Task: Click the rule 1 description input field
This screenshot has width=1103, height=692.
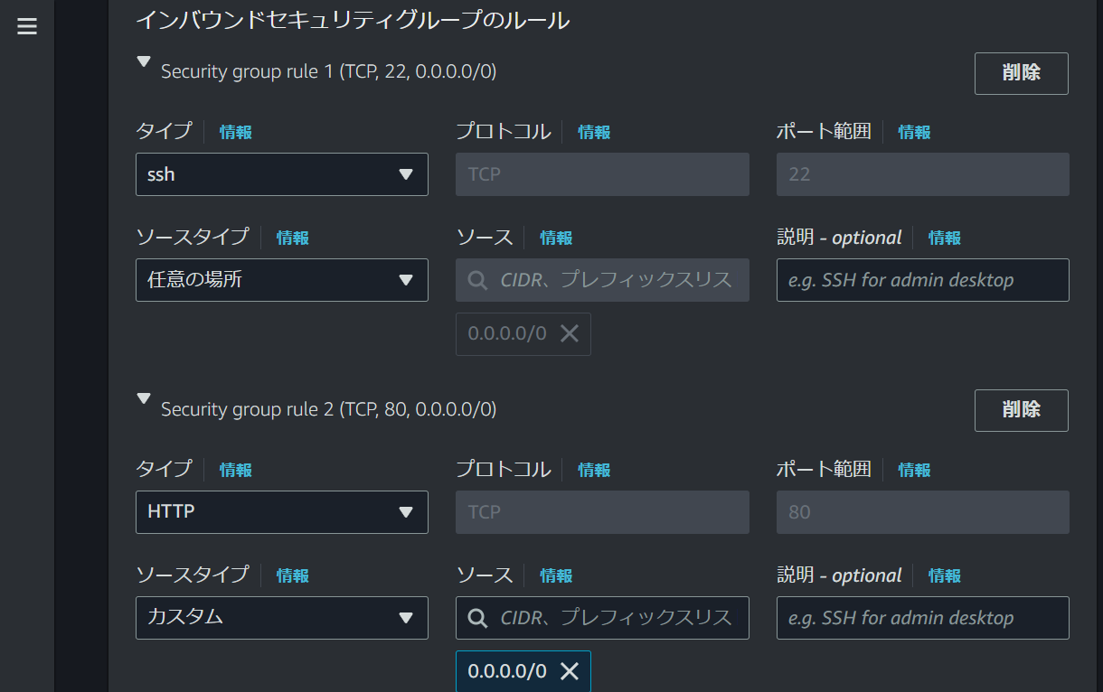Action: [x=922, y=280]
